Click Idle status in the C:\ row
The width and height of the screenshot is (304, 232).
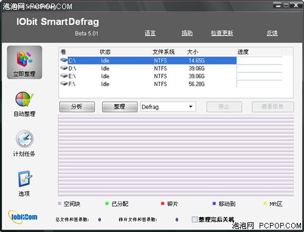(x=105, y=61)
